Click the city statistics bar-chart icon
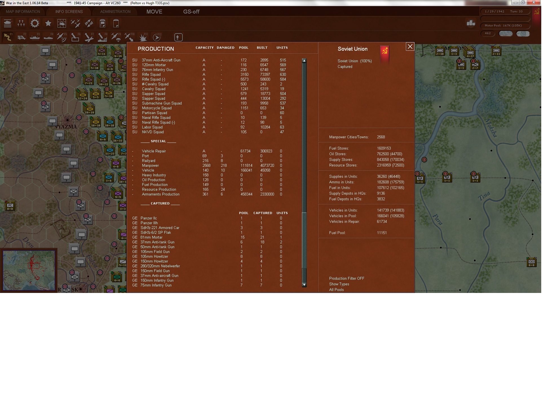 click(x=471, y=23)
